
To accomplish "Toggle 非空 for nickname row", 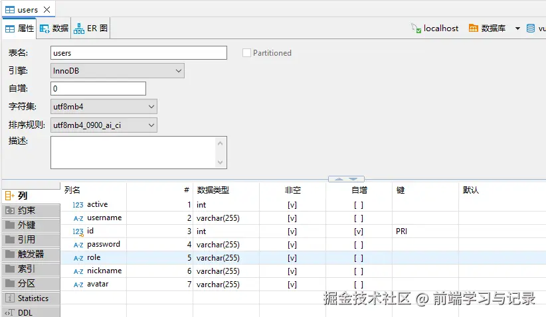I will pyautogui.click(x=292, y=271).
